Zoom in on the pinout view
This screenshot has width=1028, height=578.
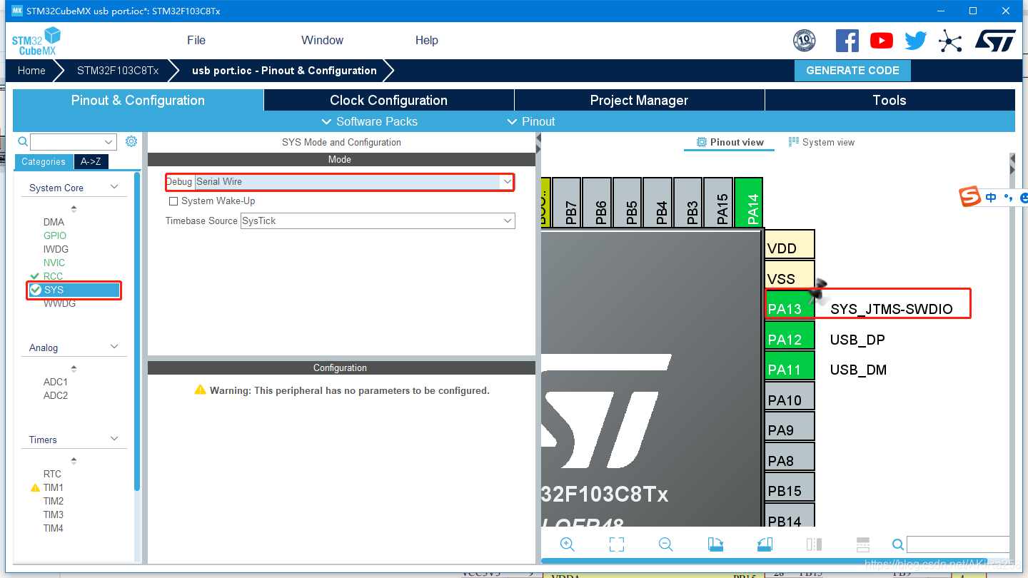(568, 544)
